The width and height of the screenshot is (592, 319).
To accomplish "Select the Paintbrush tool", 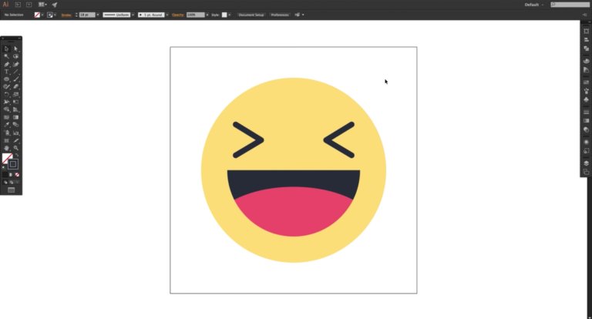I will pyautogui.click(x=16, y=79).
